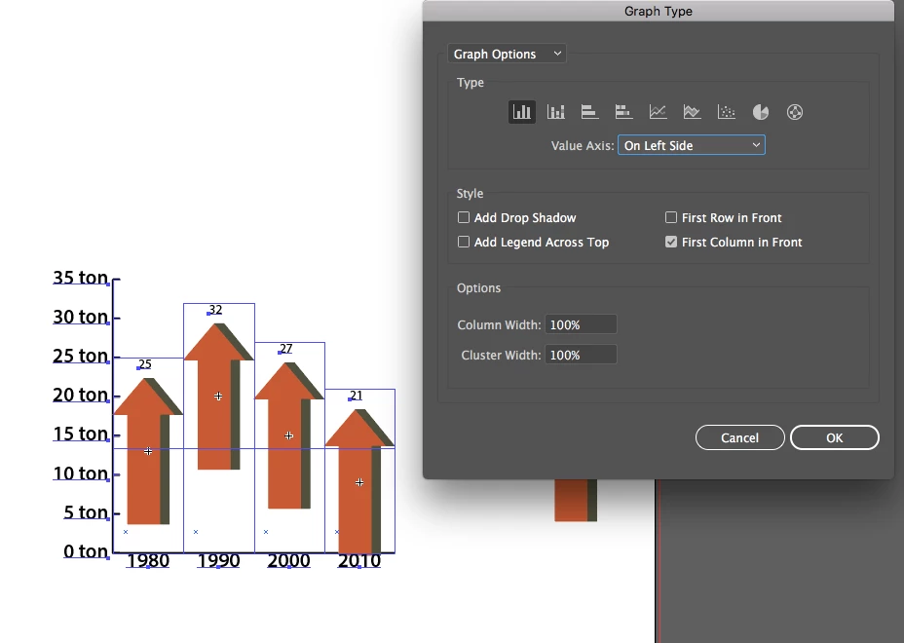Select the Bar graph type icon
This screenshot has width=904, height=643.
point(589,112)
